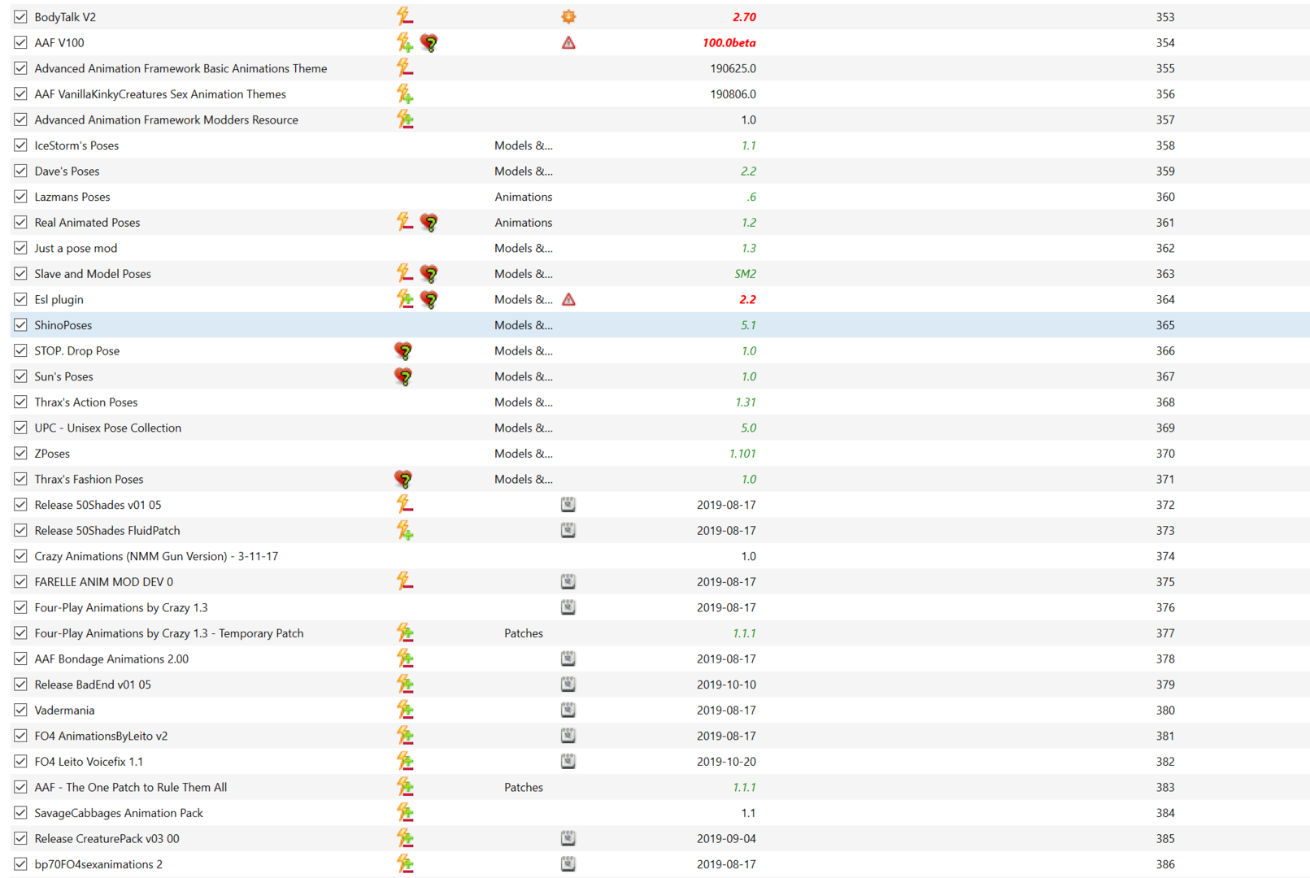Click the lightning plus icon for Release 50Shades FluidPatch
Viewport: 1310px width, 878px height.
click(x=404, y=530)
